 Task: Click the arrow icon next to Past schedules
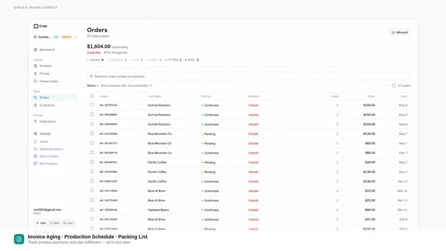(151, 86)
